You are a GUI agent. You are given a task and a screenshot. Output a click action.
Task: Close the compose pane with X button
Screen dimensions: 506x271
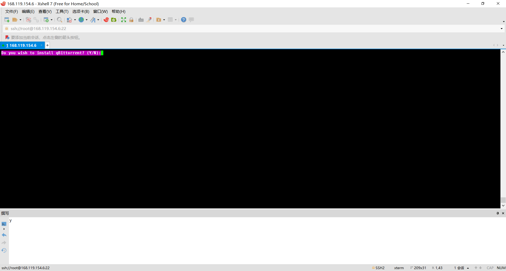click(503, 213)
